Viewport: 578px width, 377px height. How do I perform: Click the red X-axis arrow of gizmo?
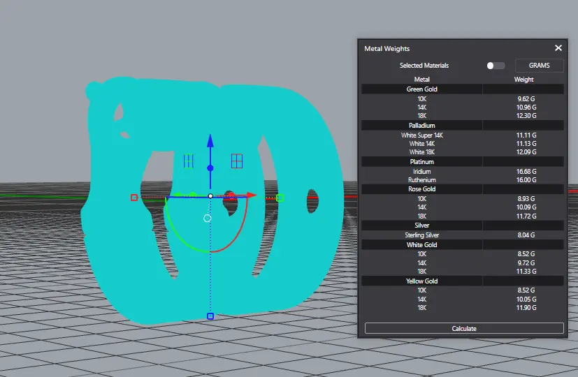[x=252, y=195]
